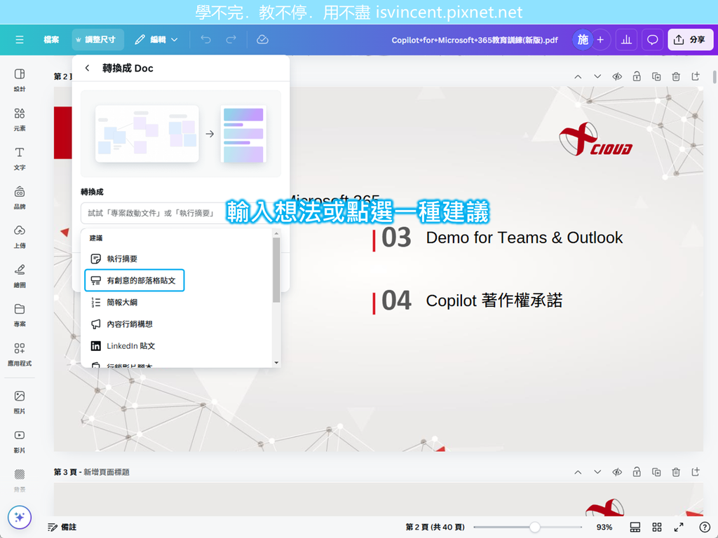The height and width of the screenshot is (538, 718).
Task: Delete page 3 with trash icon
Action: click(676, 471)
